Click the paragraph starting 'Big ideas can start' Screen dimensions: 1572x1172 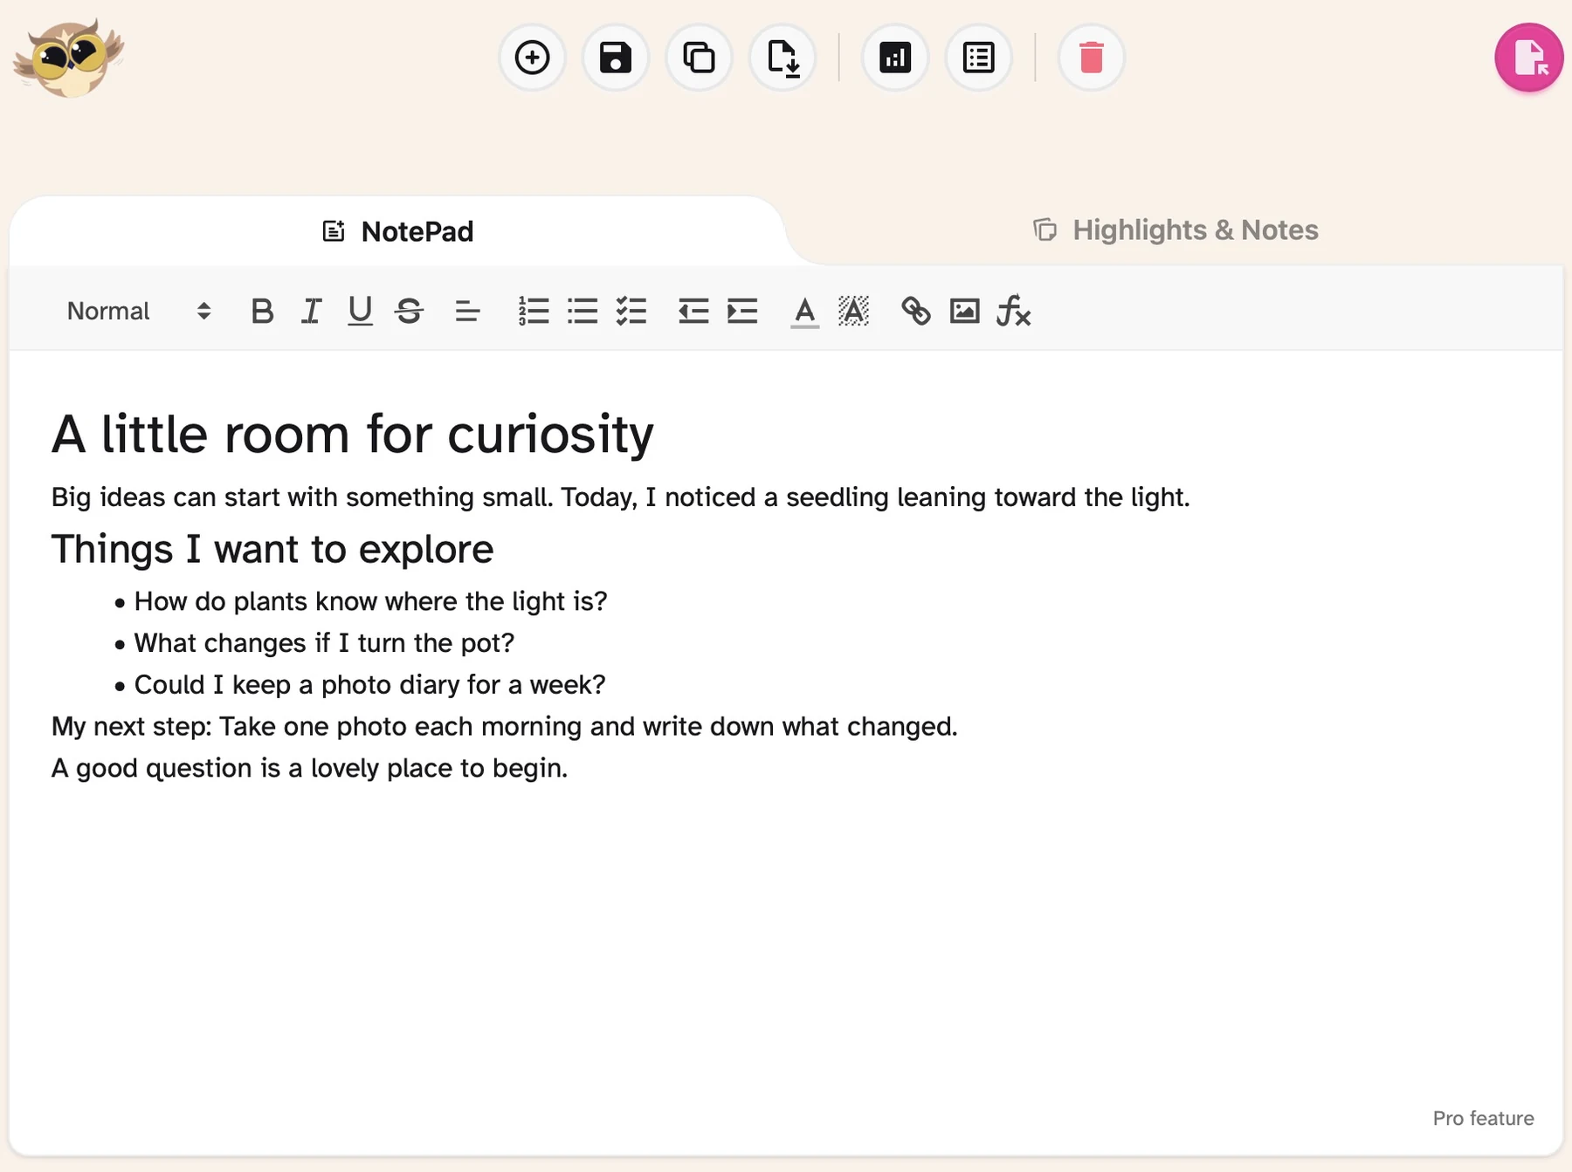[620, 497]
